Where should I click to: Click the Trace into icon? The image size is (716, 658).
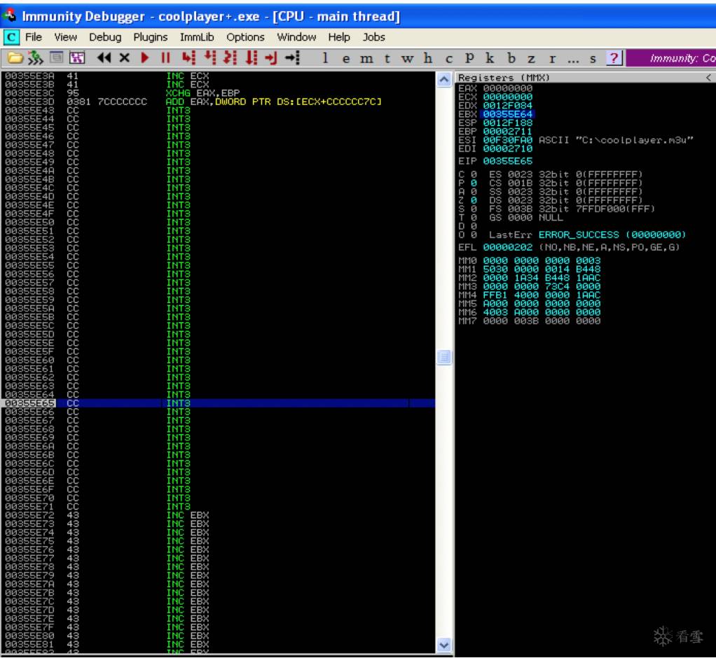230,57
